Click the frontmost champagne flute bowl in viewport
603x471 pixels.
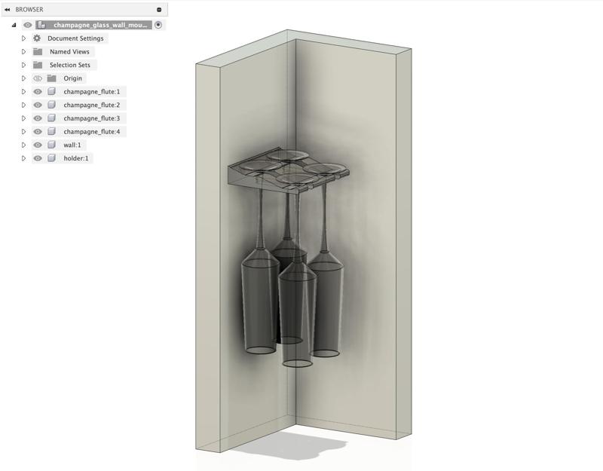tap(297, 319)
